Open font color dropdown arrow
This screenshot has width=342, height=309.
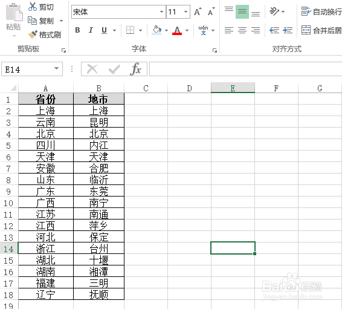pos(187,30)
